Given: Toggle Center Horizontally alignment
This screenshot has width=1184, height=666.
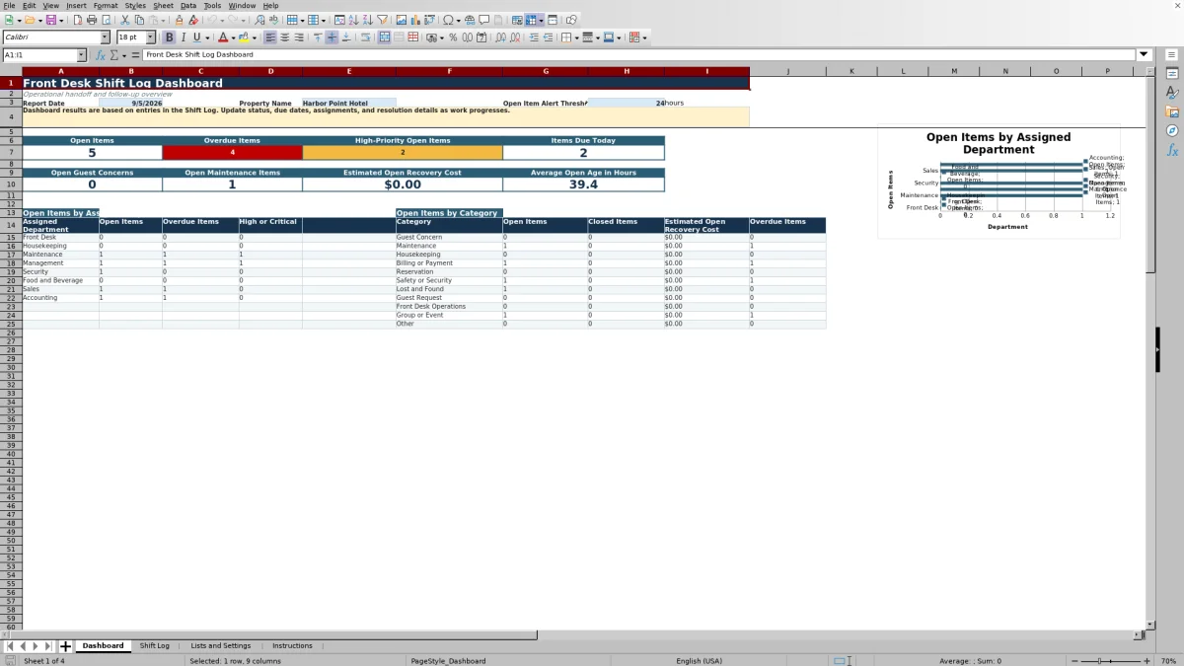Looking at the screenshot, I should coord(284,37).
